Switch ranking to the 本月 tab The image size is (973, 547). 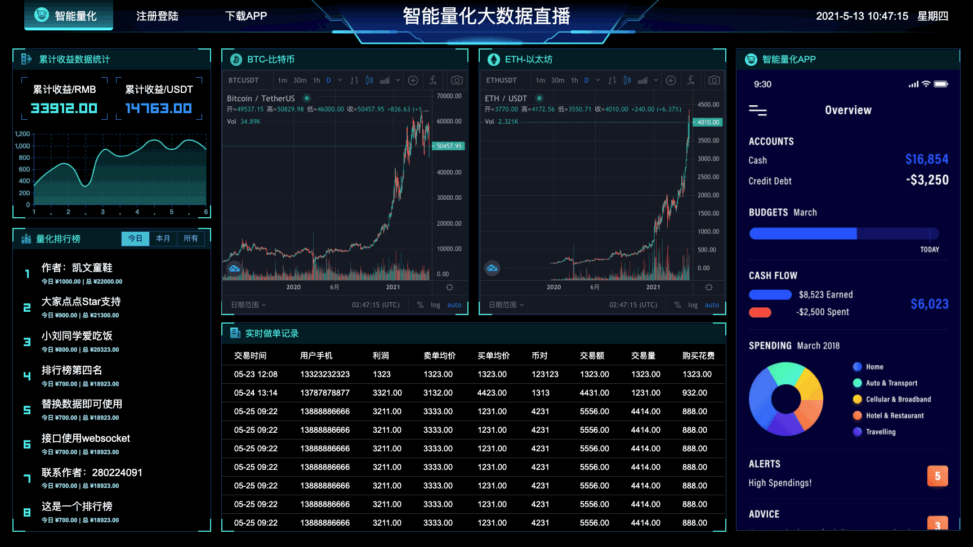click(x=163, y=239)
